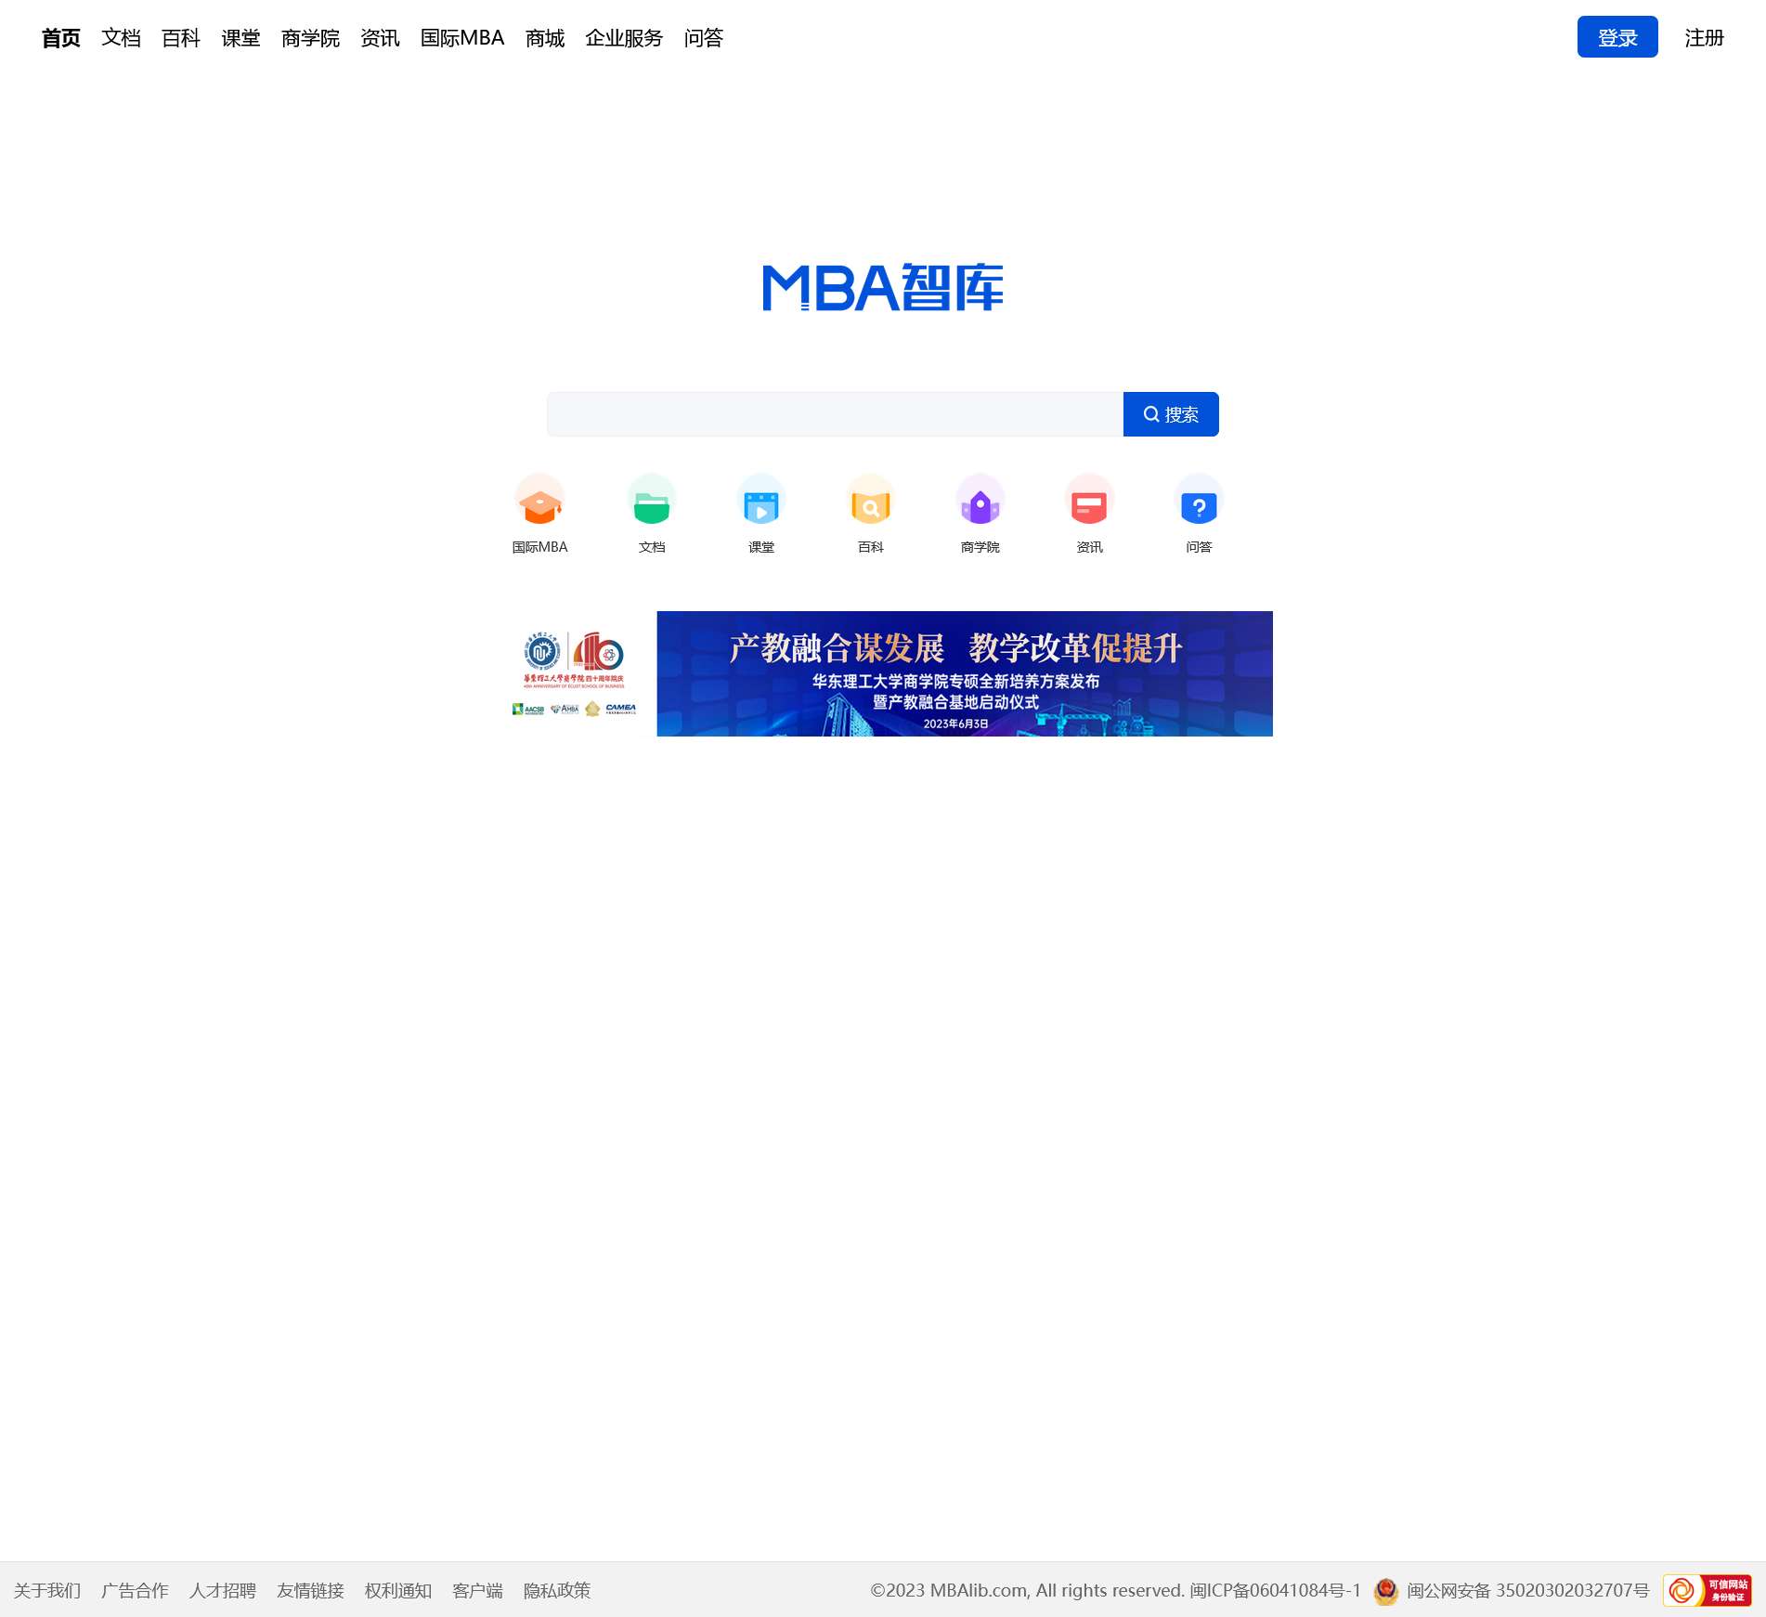Select 首页 in the top navigation
This screenshot has width=1766, height=1617.
[59, 38]
